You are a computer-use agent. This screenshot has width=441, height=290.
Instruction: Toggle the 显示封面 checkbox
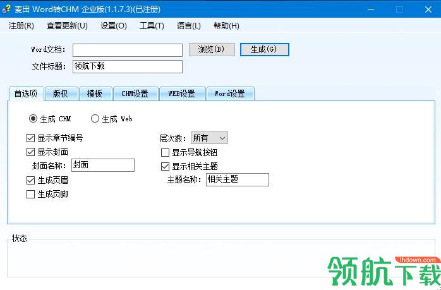coord(30,152)
